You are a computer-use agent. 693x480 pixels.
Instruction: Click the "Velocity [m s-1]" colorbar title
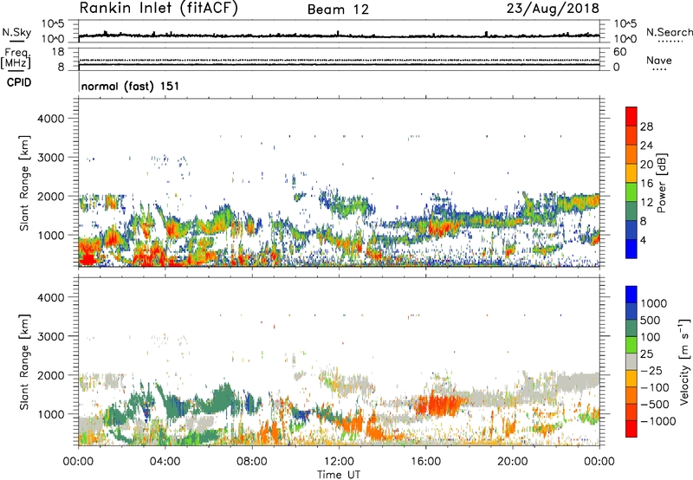tap(684, 361)
